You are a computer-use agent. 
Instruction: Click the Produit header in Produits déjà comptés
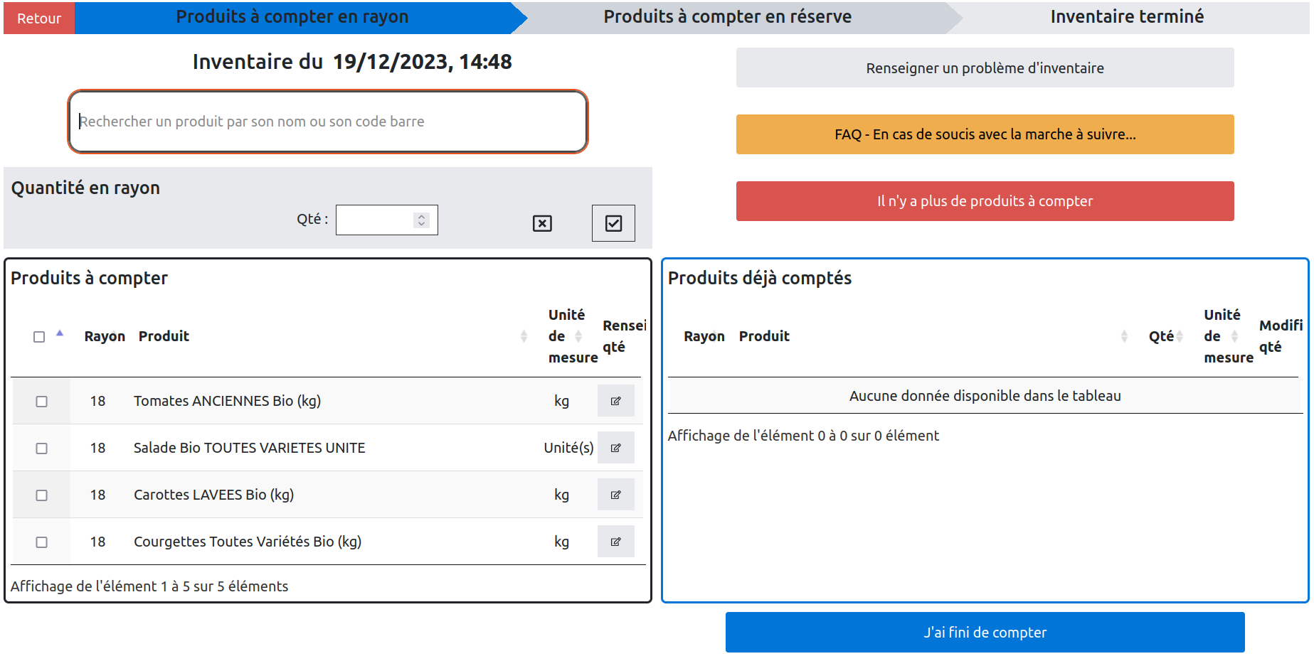764,336
